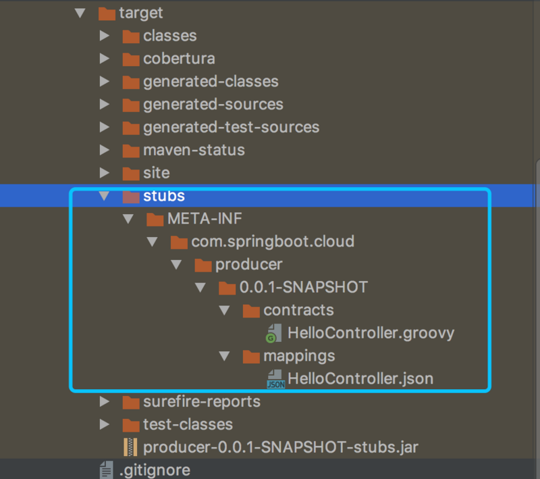The image size is (540, 479).
Task: Select the maven-status folder
Action: click(194, 150)
